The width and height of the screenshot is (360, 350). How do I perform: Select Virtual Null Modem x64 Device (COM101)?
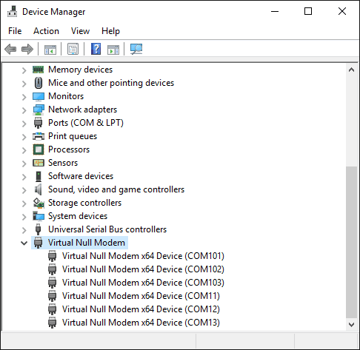[x=143, y=256]
